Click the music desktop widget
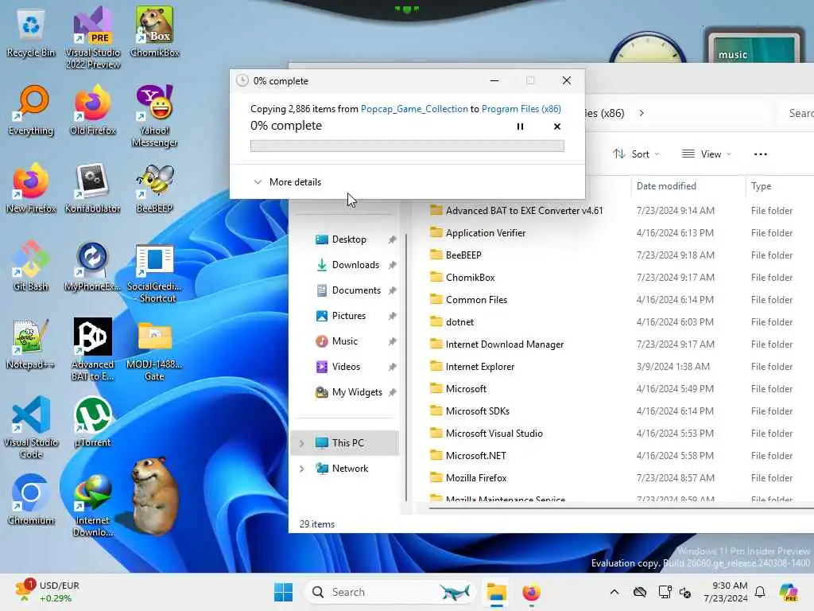Image resolution: width=814 pixels, height=611 pixels. point(754,47)
